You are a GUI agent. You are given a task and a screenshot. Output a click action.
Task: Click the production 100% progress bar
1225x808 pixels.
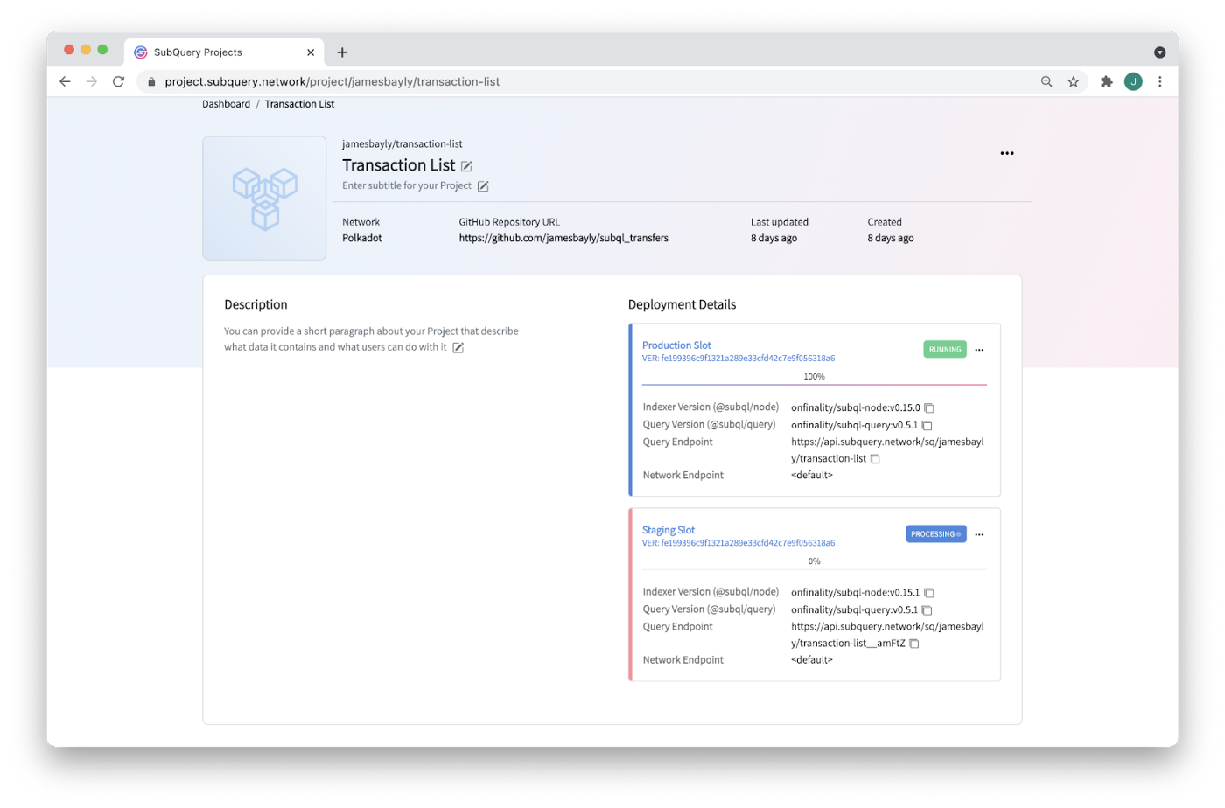pyautogui.click(x=815, y=384)
